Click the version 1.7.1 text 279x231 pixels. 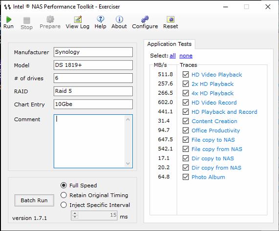[29, 218]
